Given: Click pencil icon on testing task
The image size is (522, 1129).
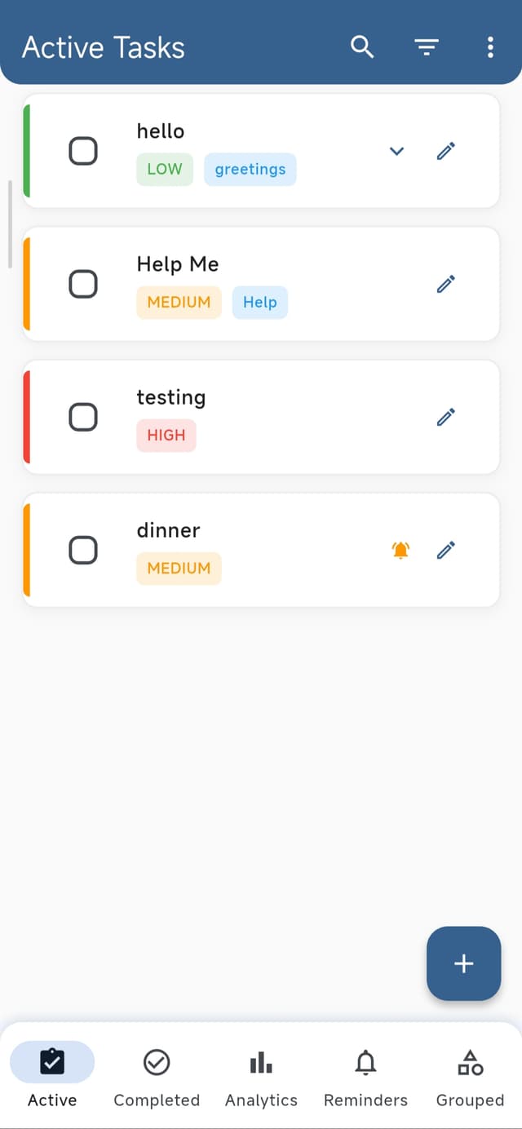Looking at the screenshot, I should click(x=445, y=417).
